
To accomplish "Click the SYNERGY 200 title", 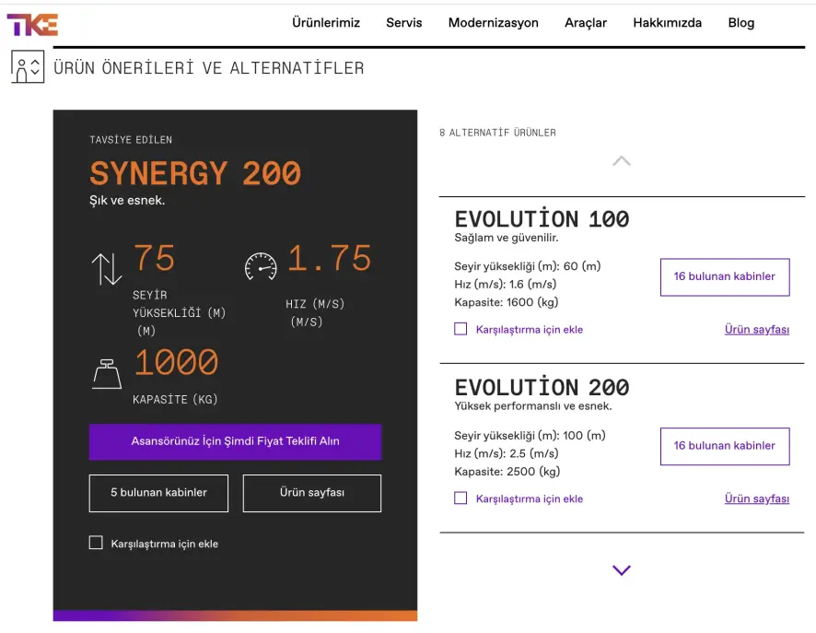I will (195, 173).
